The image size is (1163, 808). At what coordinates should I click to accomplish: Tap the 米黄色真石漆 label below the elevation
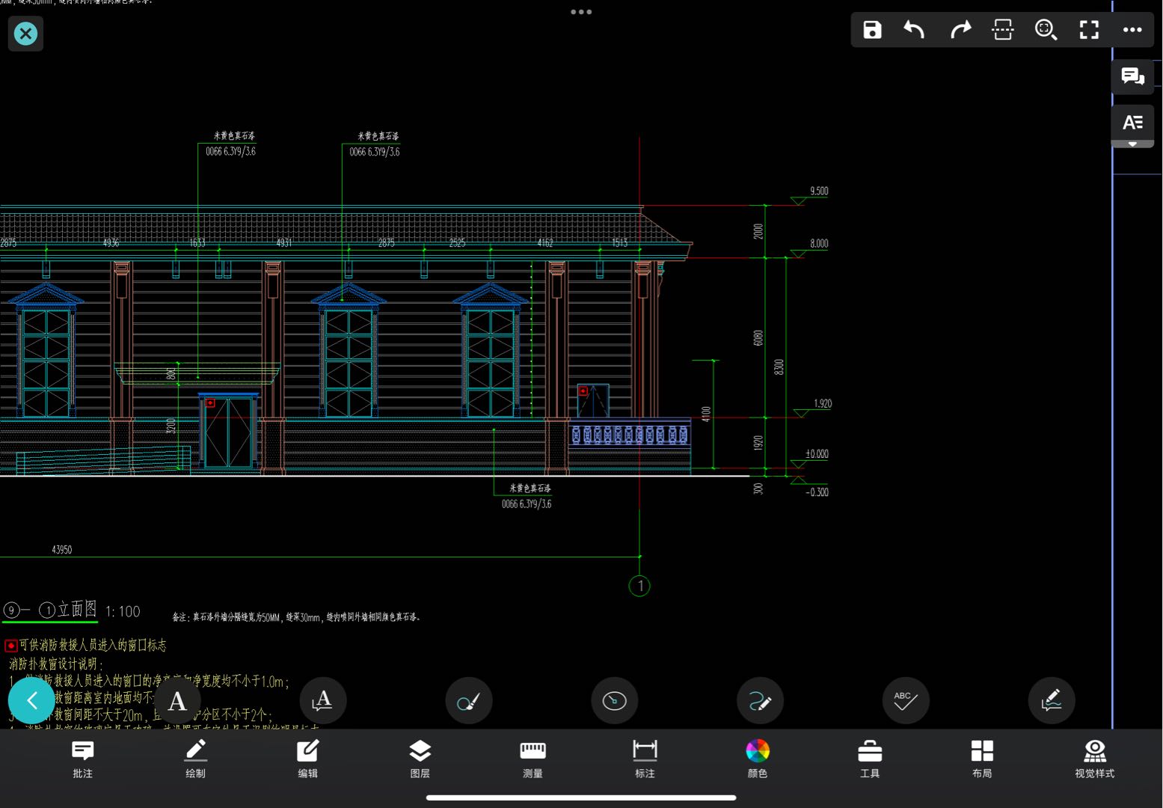click(x=530, y=488)
